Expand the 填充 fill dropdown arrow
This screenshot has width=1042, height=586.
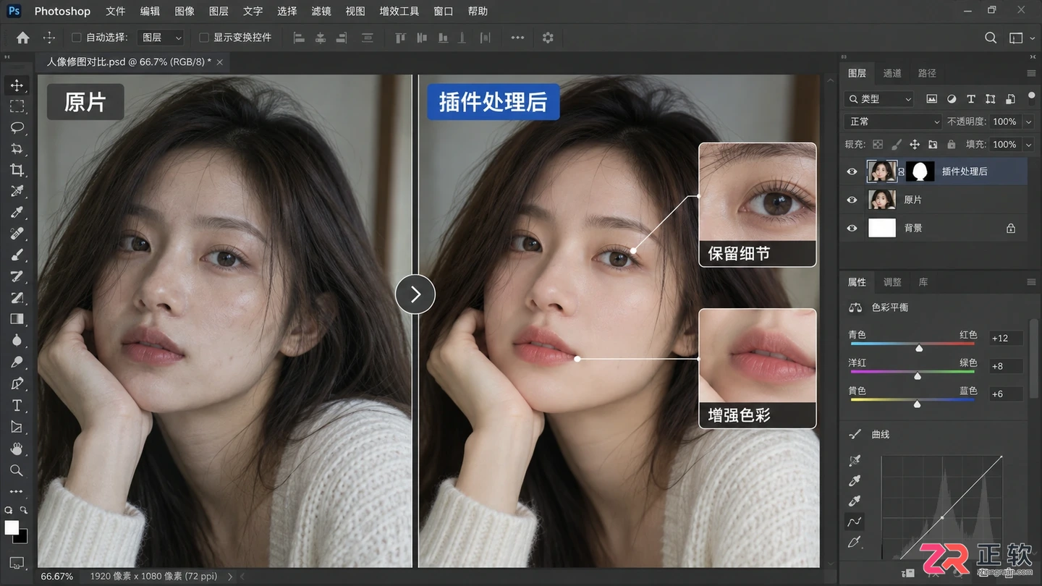click(x=1029, y=145)
